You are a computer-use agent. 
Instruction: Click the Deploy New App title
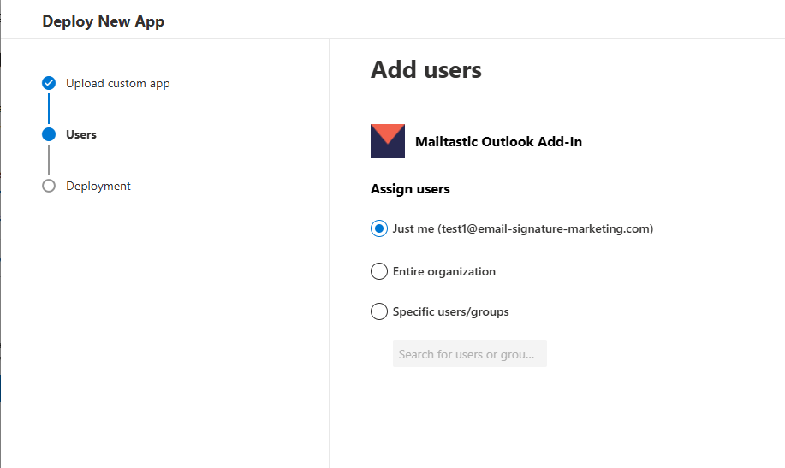point(103,21)
